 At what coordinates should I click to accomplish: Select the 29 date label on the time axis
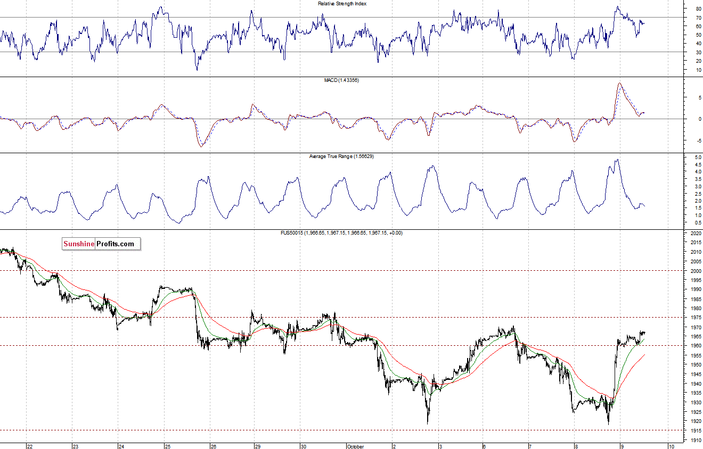[258, 447]
